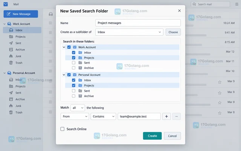
Task: Click the magnifier icon in Search mail
Action: click(194, 4)
